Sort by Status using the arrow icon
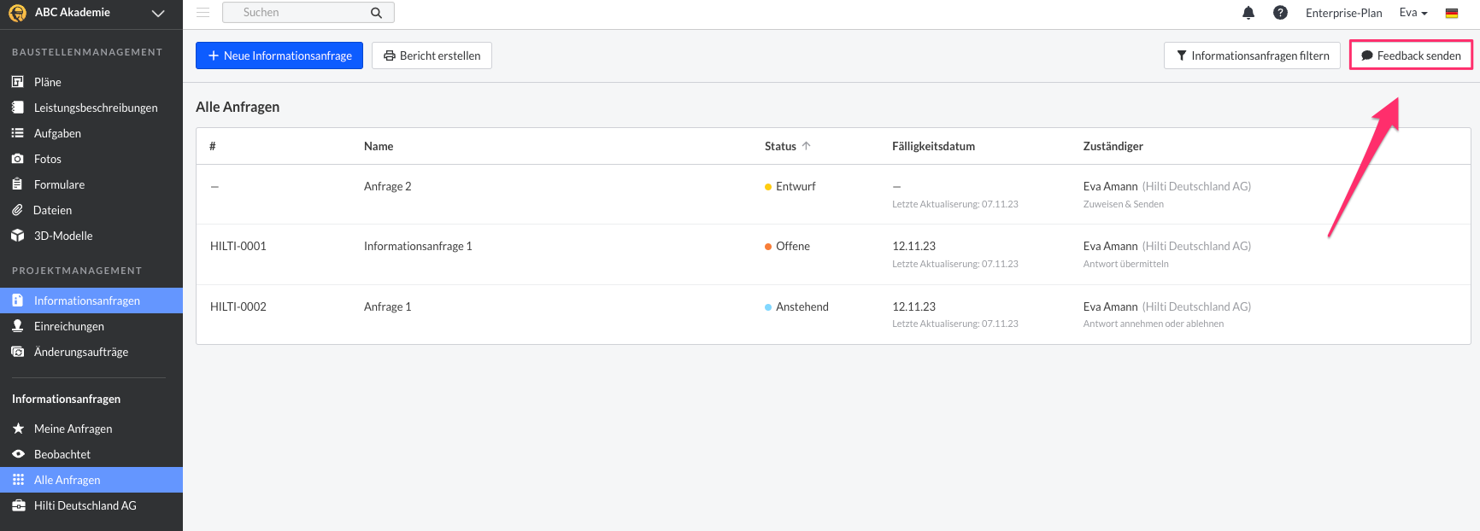This screenshot has height=531, width=1480. pyautogui.click(x=806, y=146)
